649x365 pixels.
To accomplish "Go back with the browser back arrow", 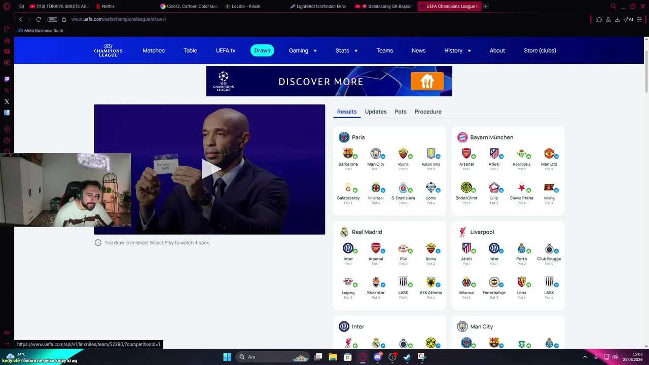I will (20, 19).
